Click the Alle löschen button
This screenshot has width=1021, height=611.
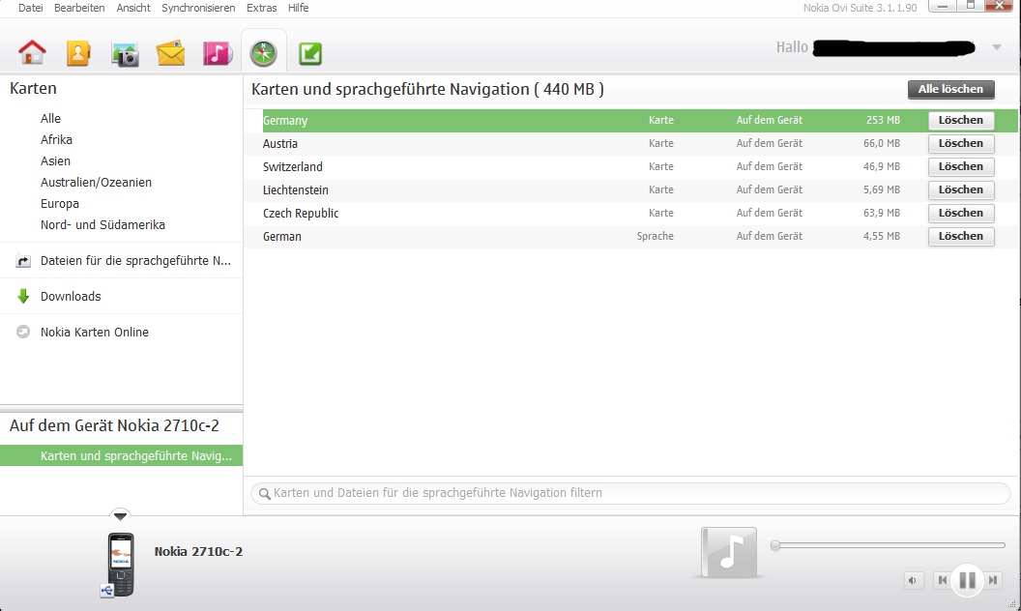click(950, 89)
